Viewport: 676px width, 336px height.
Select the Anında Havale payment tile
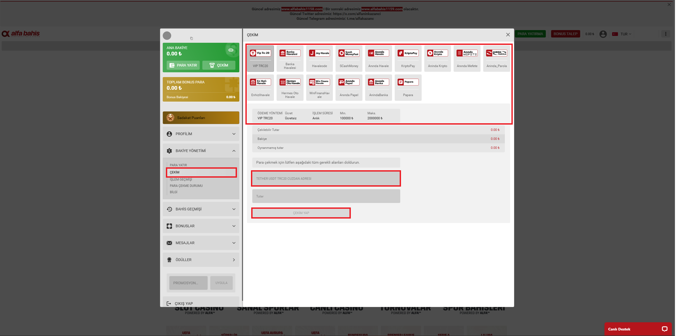point(379,59)
